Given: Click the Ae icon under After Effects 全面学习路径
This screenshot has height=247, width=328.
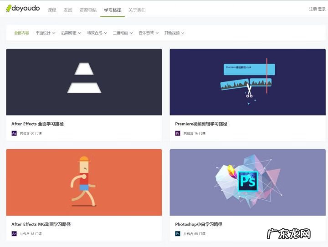Looking at the screenshot, I should [14, 133].
